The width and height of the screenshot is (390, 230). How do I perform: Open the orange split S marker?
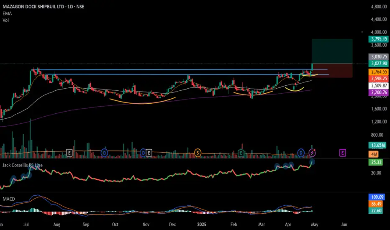click(198, 153)
